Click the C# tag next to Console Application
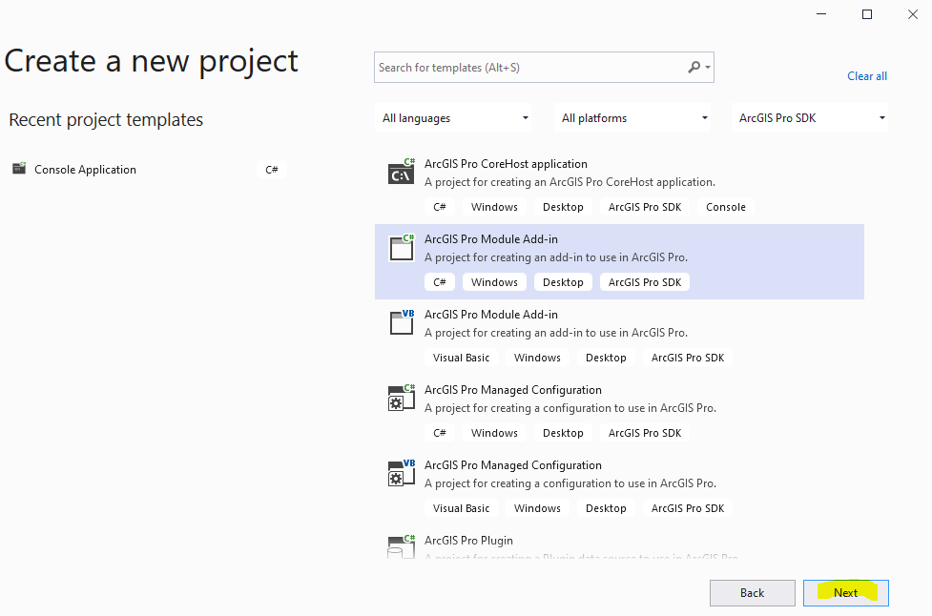This screenshot has height=616, width=932. pyautogui.click(x=272, y=170)
